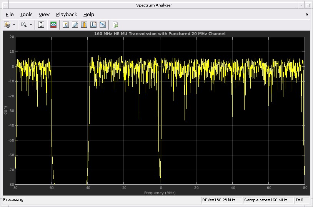Open the Playback menu

[67, 15]
